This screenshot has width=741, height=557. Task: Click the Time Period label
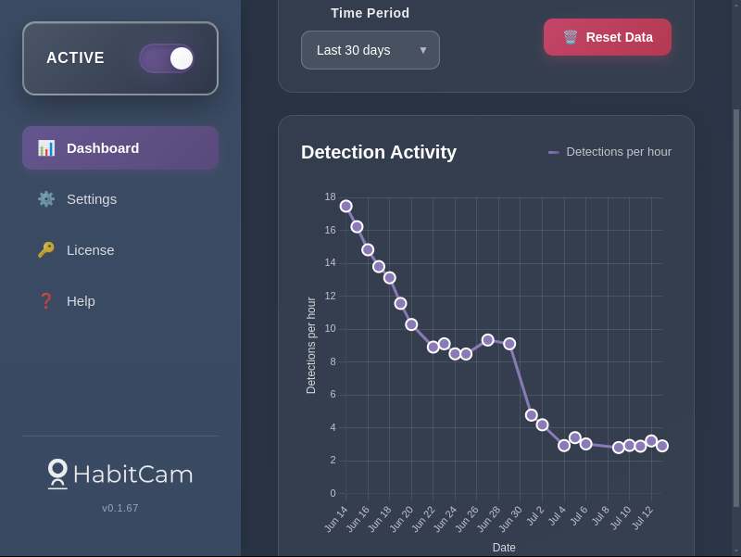pyautogui.click(x=370, y=13)
